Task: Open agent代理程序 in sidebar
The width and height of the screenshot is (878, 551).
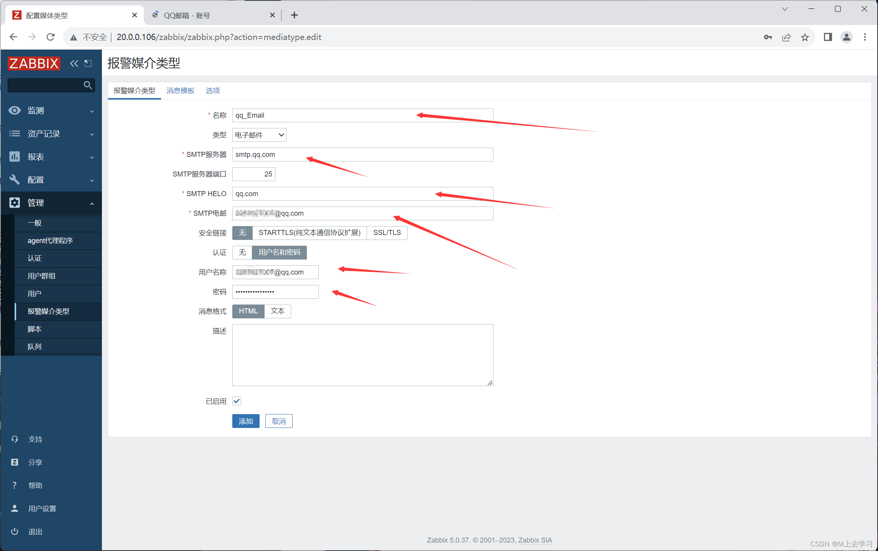Action: click(x=58, y=241)
